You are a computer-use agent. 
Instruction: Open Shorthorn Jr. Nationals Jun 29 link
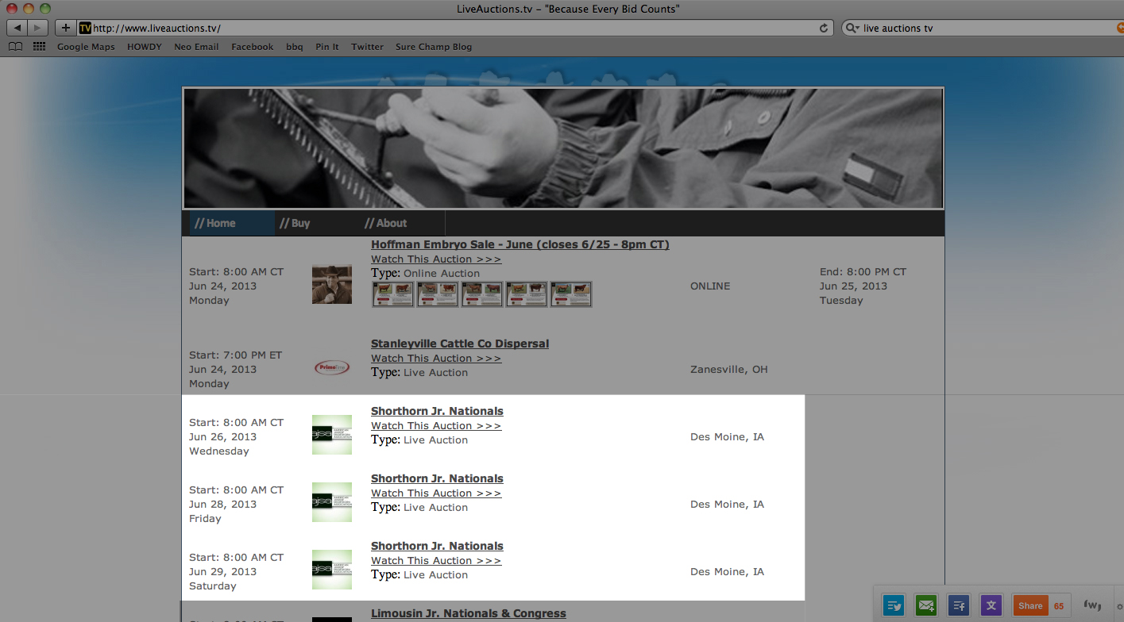(437, 546)
